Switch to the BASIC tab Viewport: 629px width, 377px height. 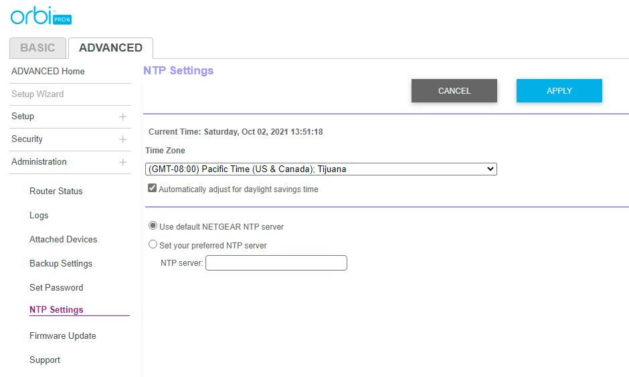37,48
